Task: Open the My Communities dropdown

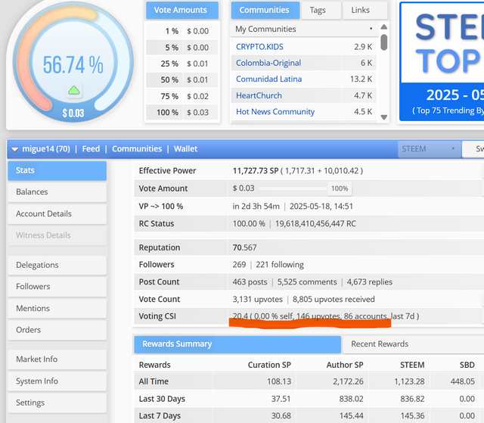Action: pos(304,29)
